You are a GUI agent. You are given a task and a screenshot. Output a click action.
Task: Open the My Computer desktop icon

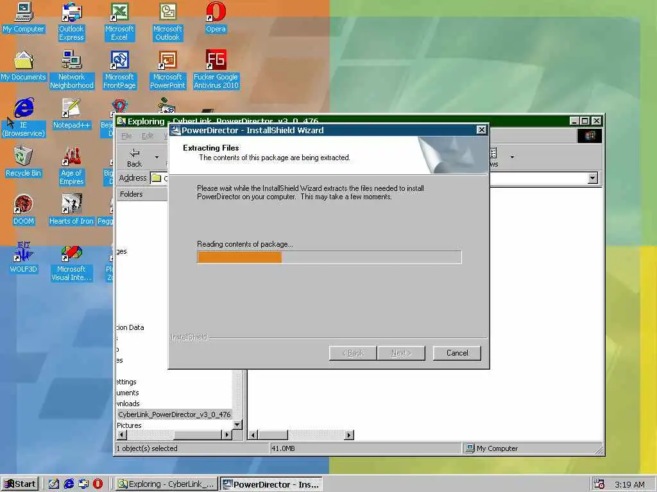pyautogui.click(x=24, y=17)
